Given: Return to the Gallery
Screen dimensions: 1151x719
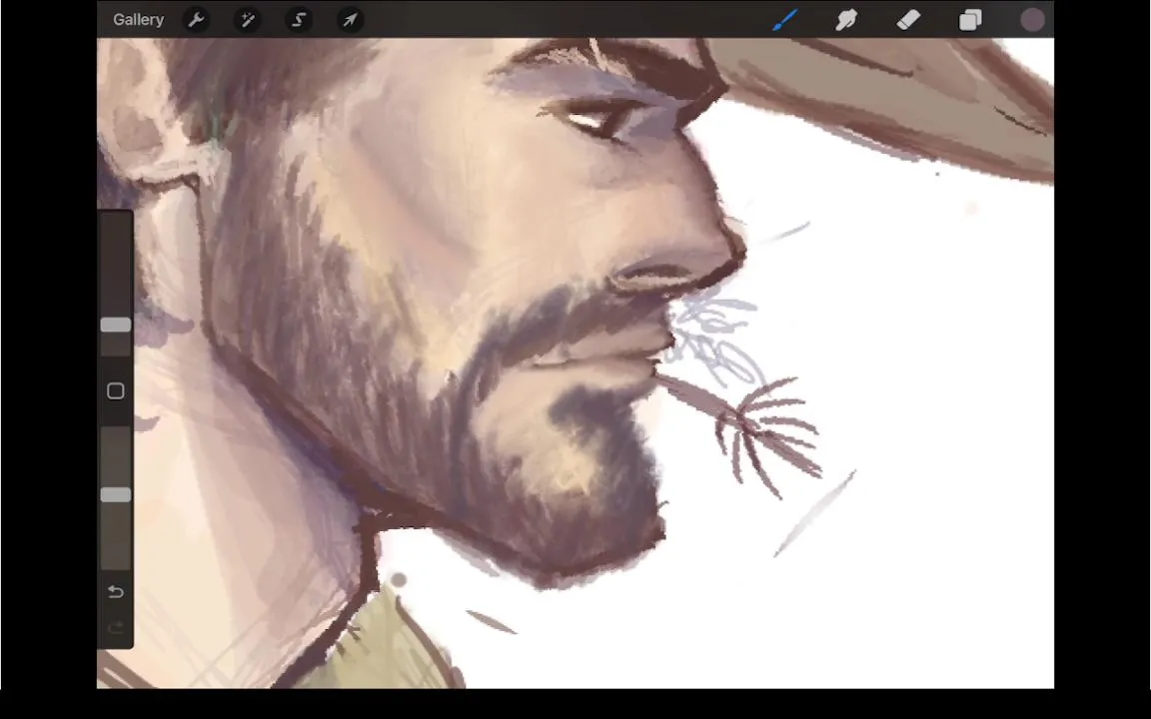Looking at the screenshot, I should 138,20.
